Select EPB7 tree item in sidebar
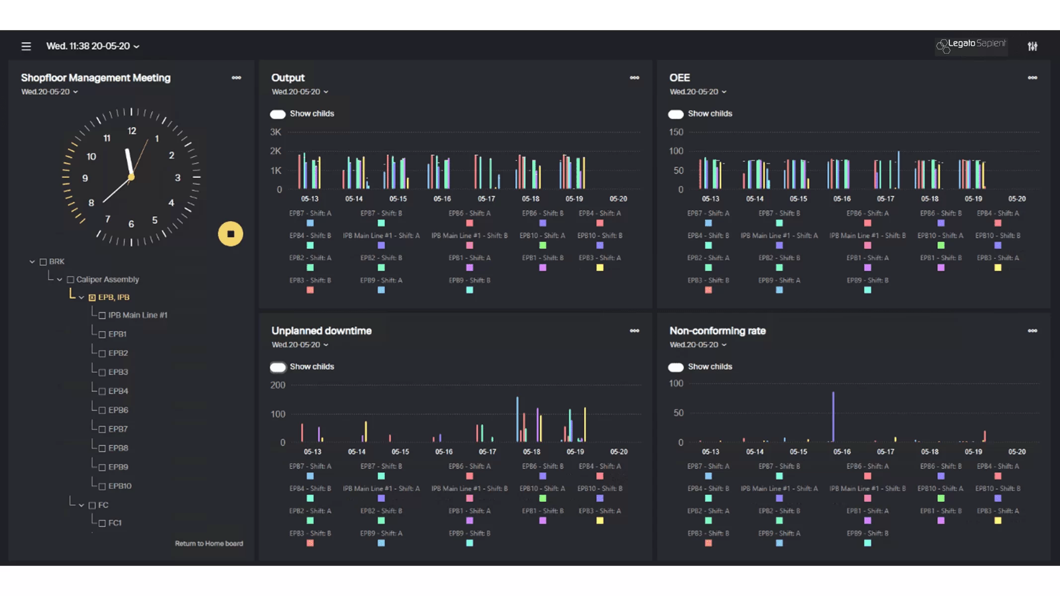1060x596 pixels. pyautogui.click(x=118, y=429)
